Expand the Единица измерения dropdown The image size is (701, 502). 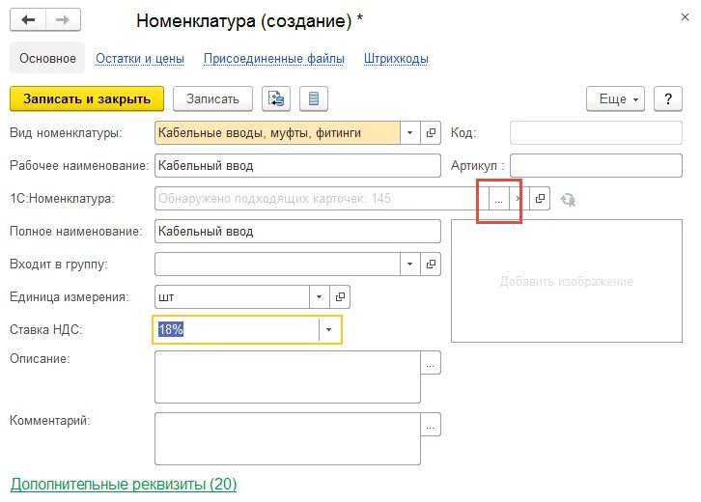coord(320,296)
